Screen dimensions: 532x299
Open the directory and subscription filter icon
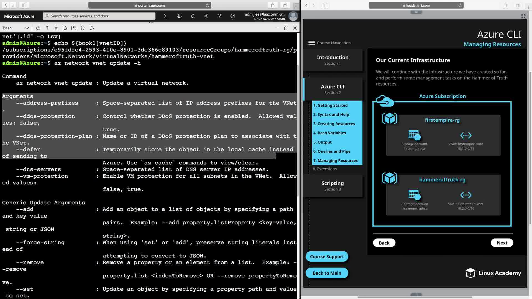pos(179,16)
